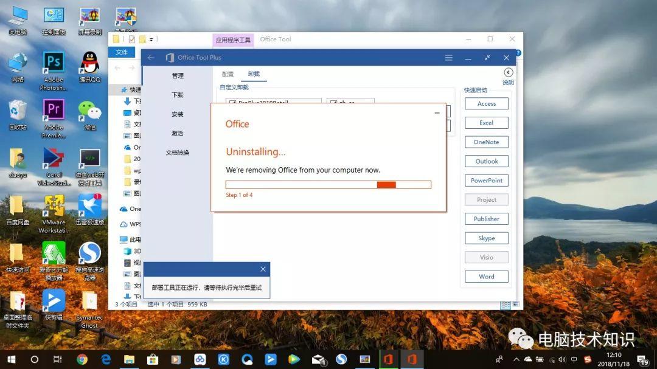Launch Skype from quick start
This screenshot has width=657, height=369.
[487, 238]
